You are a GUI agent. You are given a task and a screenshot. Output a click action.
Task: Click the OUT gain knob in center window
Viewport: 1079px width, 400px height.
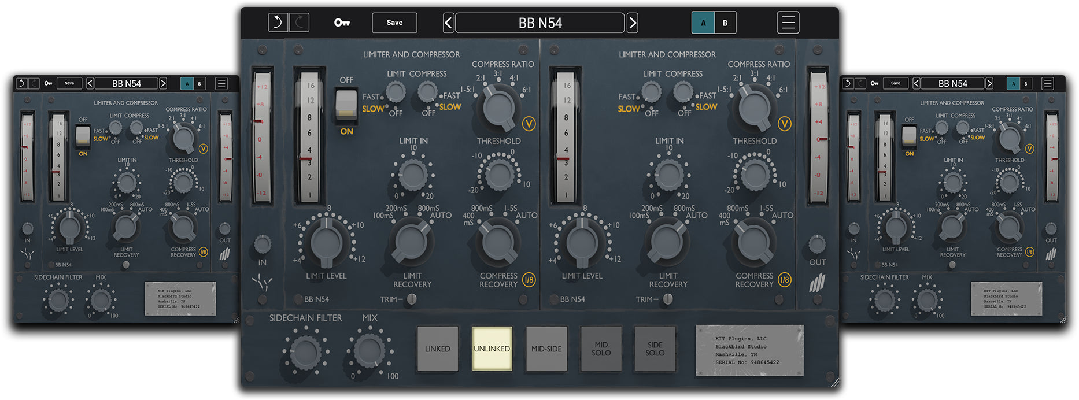click(x=817, y=244)
